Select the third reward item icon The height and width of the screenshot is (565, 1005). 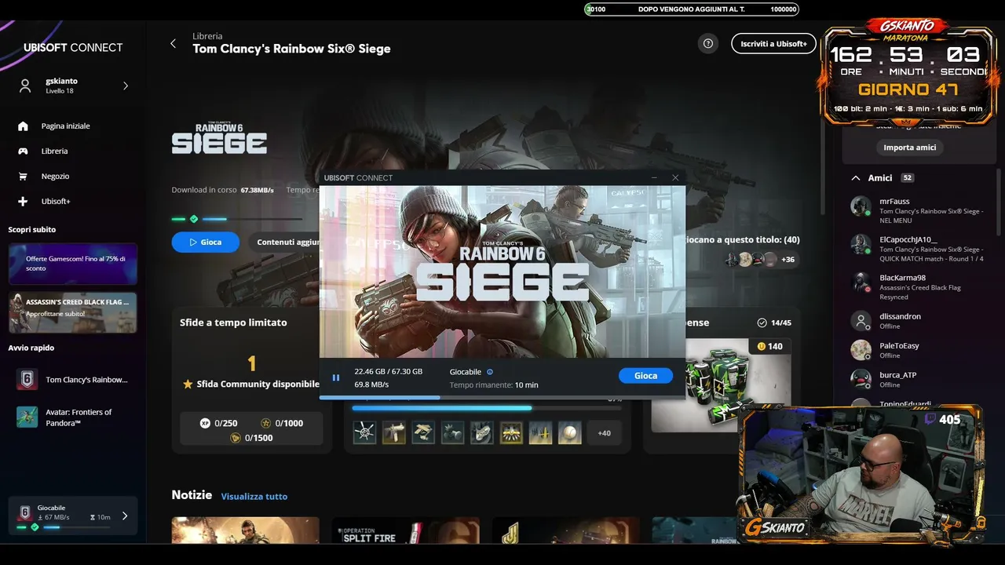pyautogui.click(x=423, y=432)
